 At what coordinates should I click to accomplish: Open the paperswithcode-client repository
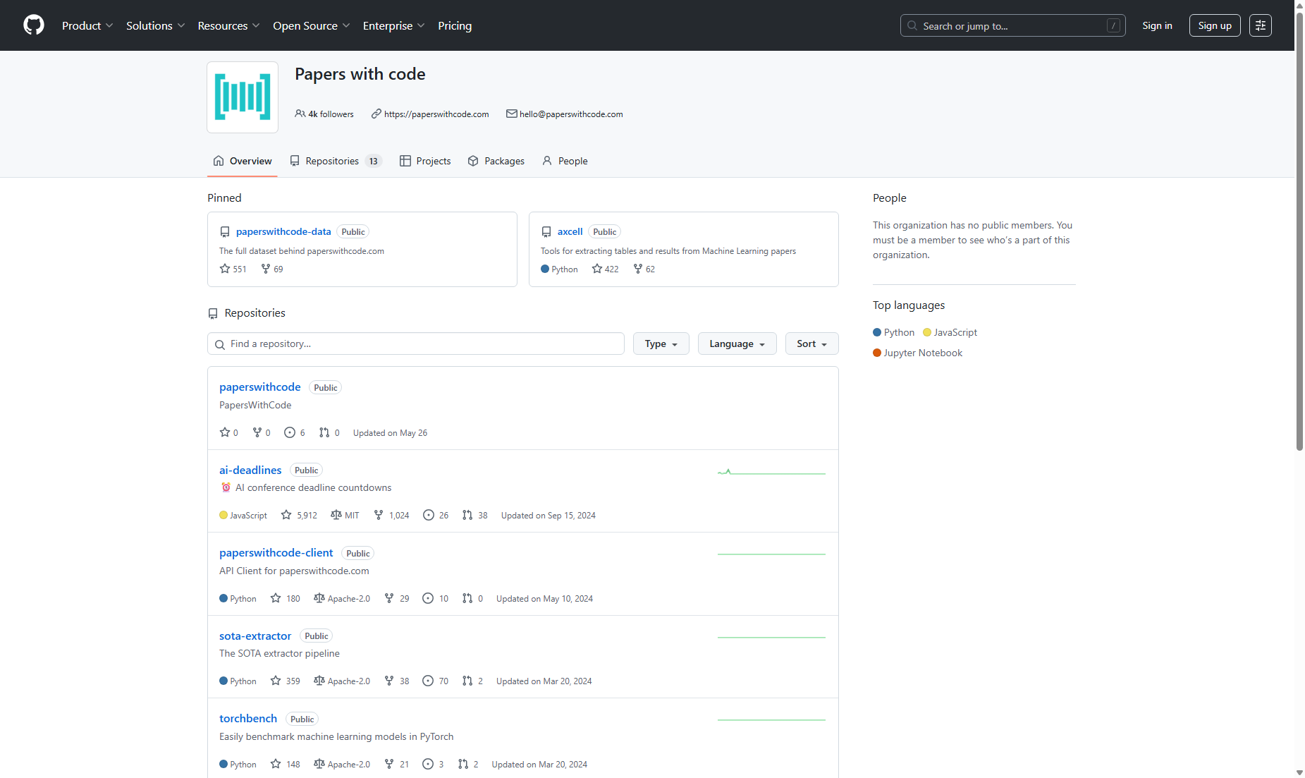click(276, 552)
